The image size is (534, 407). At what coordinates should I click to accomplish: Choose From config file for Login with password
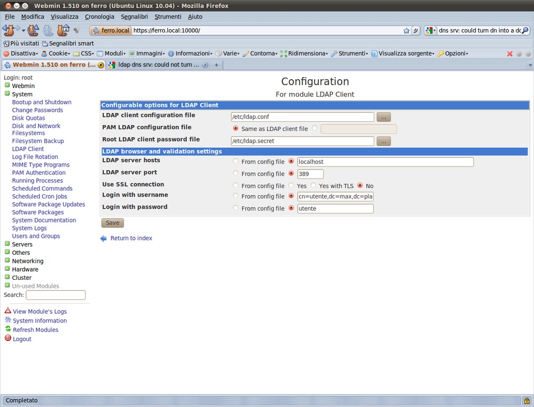[235, 208]
